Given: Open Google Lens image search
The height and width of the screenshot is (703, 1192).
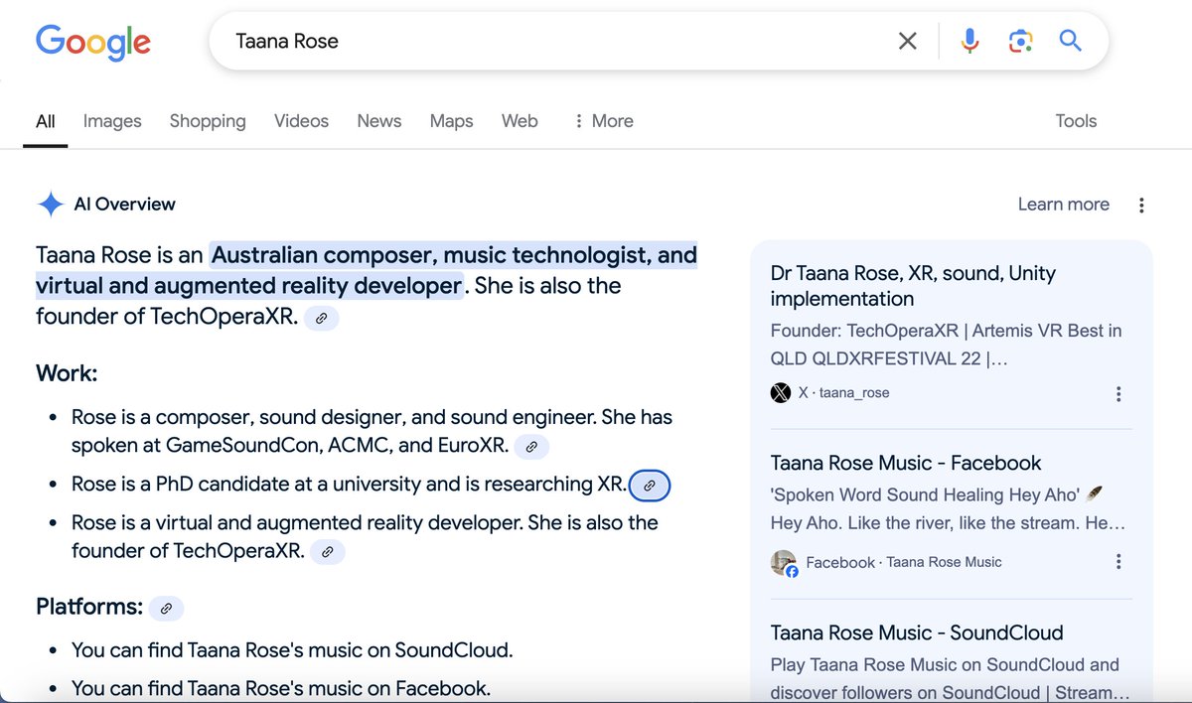Looking at the screenshot, I should [x=1020, y=41].
